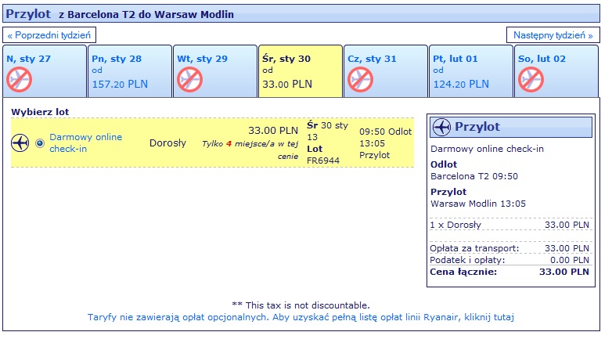Go to Poprzedni tydzień (previous week)
The width and height of the screenshot is (612, 350).
pos(49,35)
